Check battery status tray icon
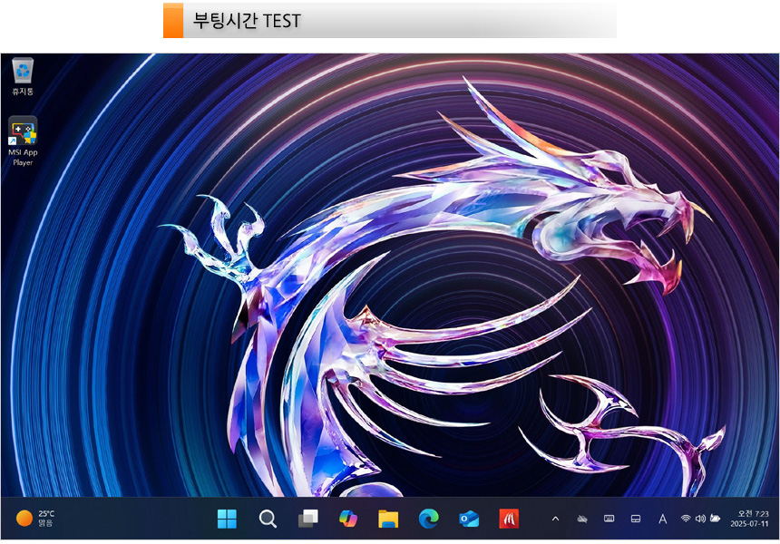Image resolution: width=780 pixels, height=544 pixels. click(716, 518)
